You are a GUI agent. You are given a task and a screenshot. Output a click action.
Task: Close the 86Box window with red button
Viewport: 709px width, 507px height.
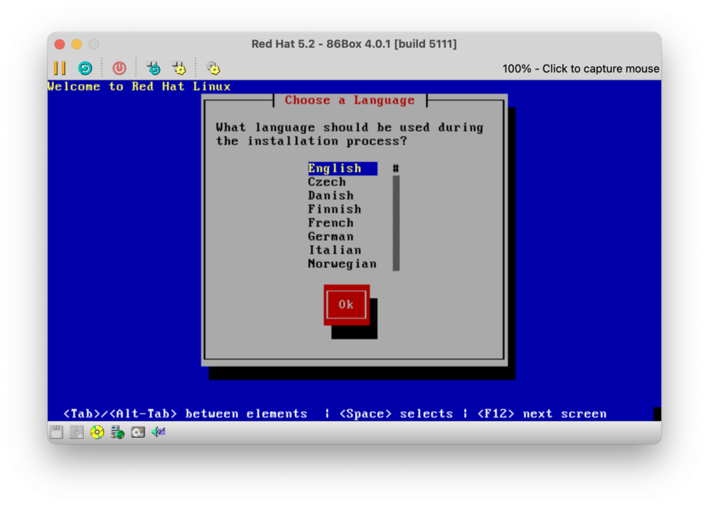point(60,44)
